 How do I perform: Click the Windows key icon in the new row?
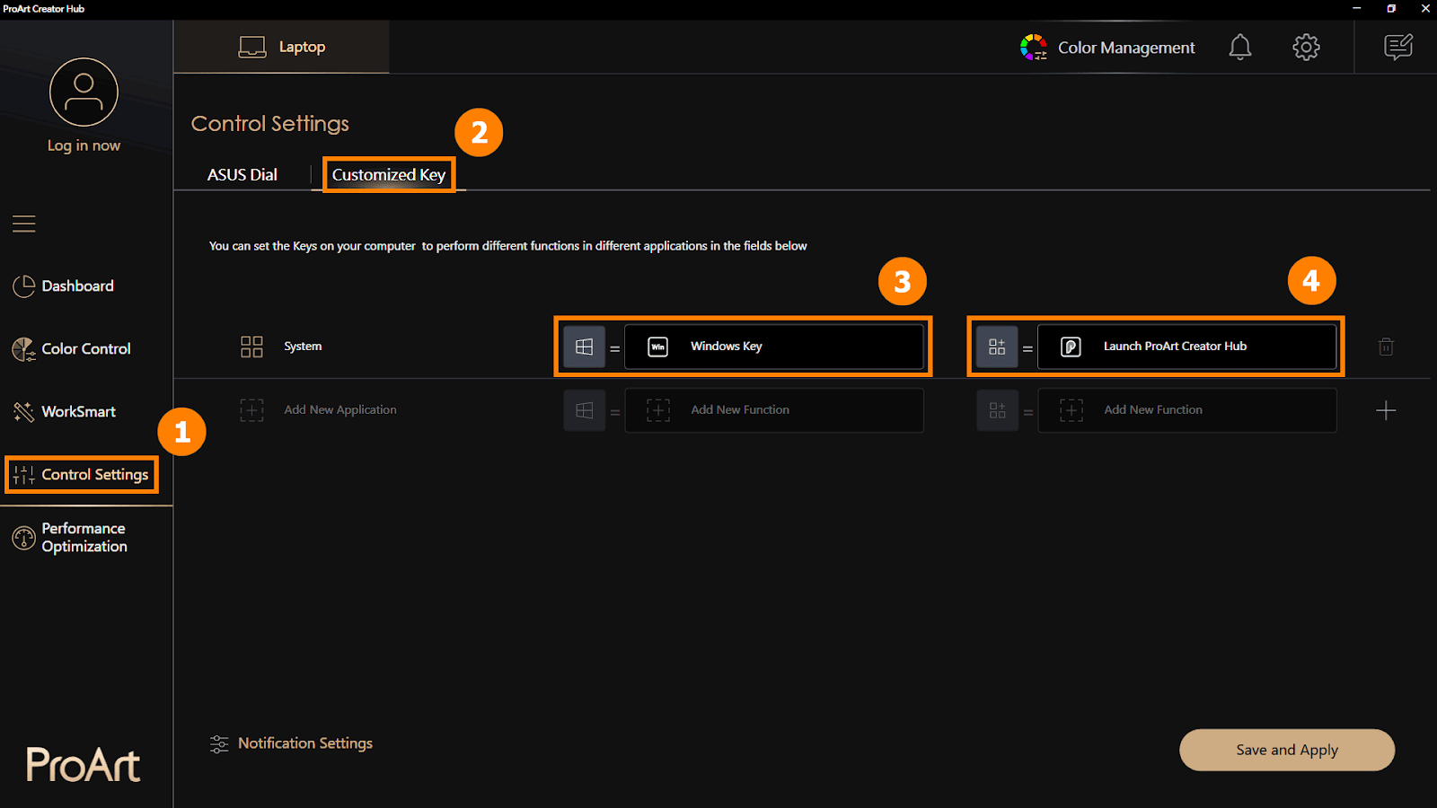tap(584, 410)
